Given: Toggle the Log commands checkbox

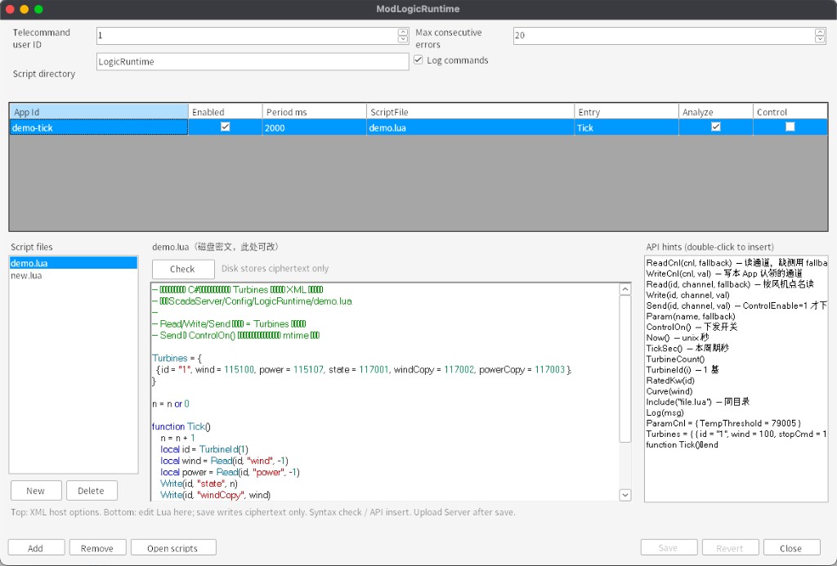Looking at the screenshot, I should (418, 60).
